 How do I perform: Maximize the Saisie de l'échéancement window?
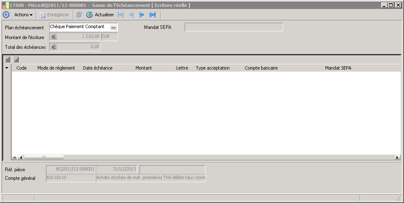point(391,5)
